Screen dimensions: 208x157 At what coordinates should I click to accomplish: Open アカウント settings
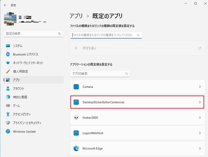[34, 88]
